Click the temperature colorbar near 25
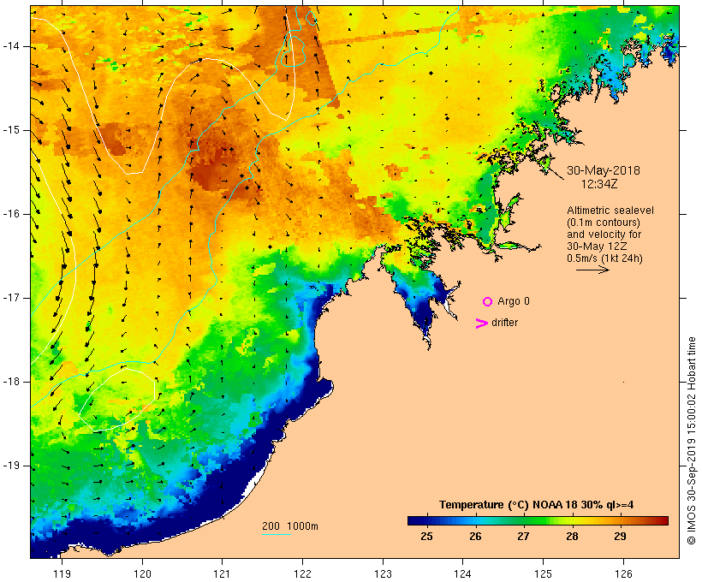Image resolution: width=702 pixels, height=582 pixels. click(x=426, y=520)
